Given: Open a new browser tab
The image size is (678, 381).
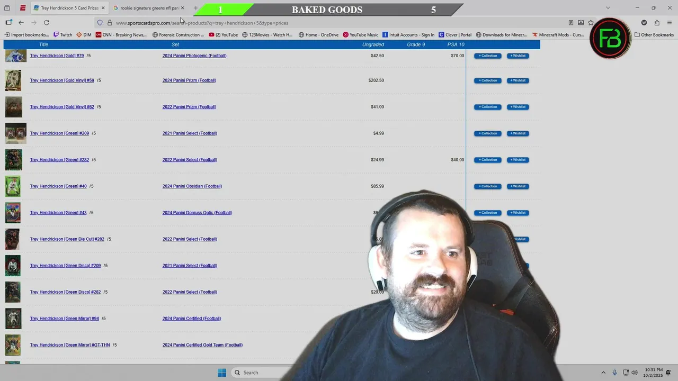Looking at the screenshot, I should (x=195, y=8).
